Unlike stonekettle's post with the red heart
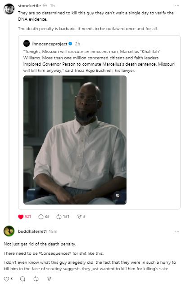The height and width of the screenshot is (285, 181). click(x=21, y=217)
